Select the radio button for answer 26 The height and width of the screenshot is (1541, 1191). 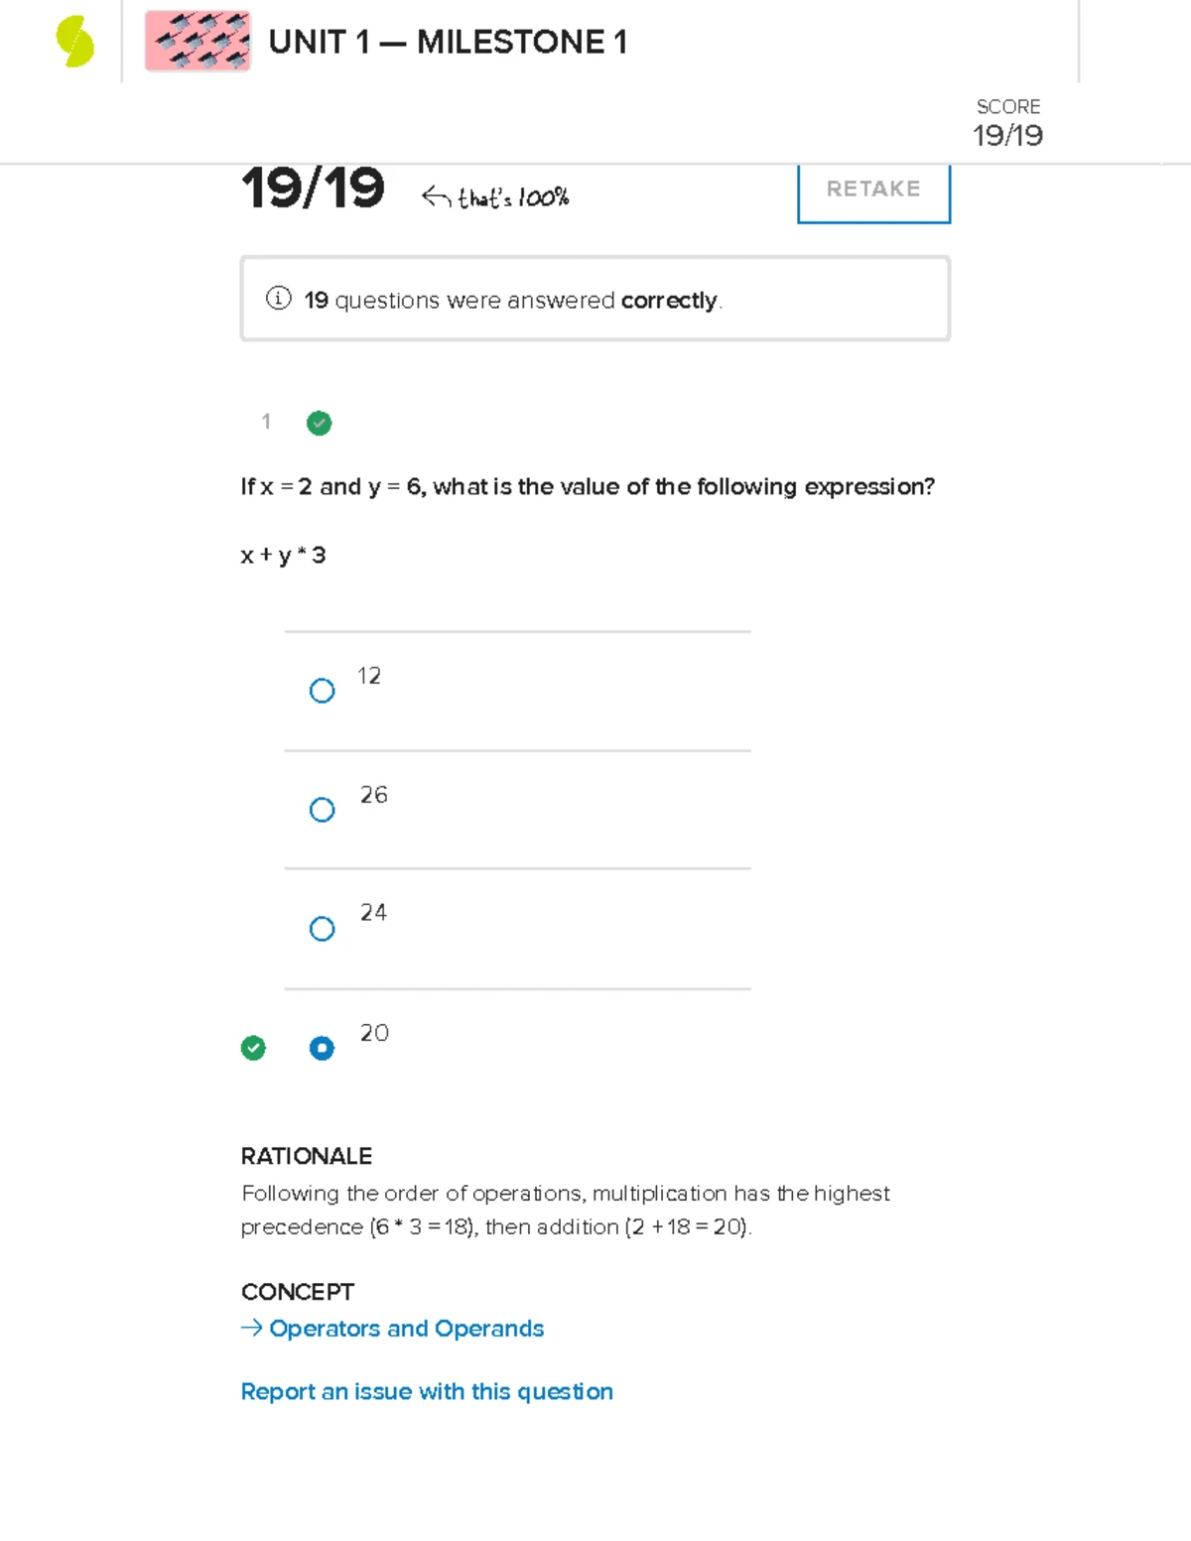point(322,810)
